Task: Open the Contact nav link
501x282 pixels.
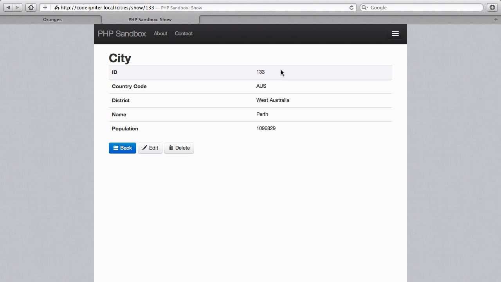Action: pyautogui.click(x=184, y=34)
